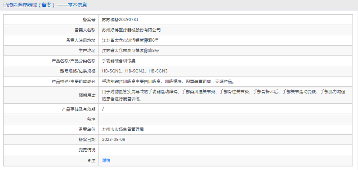
Task: Click the 备案人名称 label
Action: (x=85, y=30)
